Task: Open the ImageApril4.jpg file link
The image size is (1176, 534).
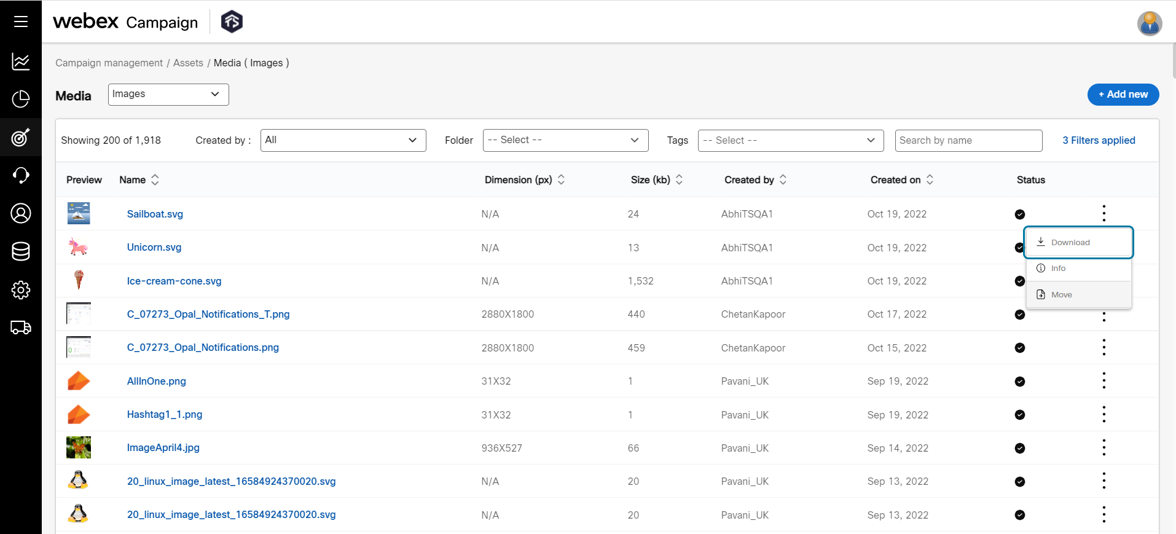Action: (163, 447)
